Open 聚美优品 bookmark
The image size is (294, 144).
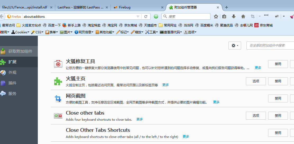224,25
